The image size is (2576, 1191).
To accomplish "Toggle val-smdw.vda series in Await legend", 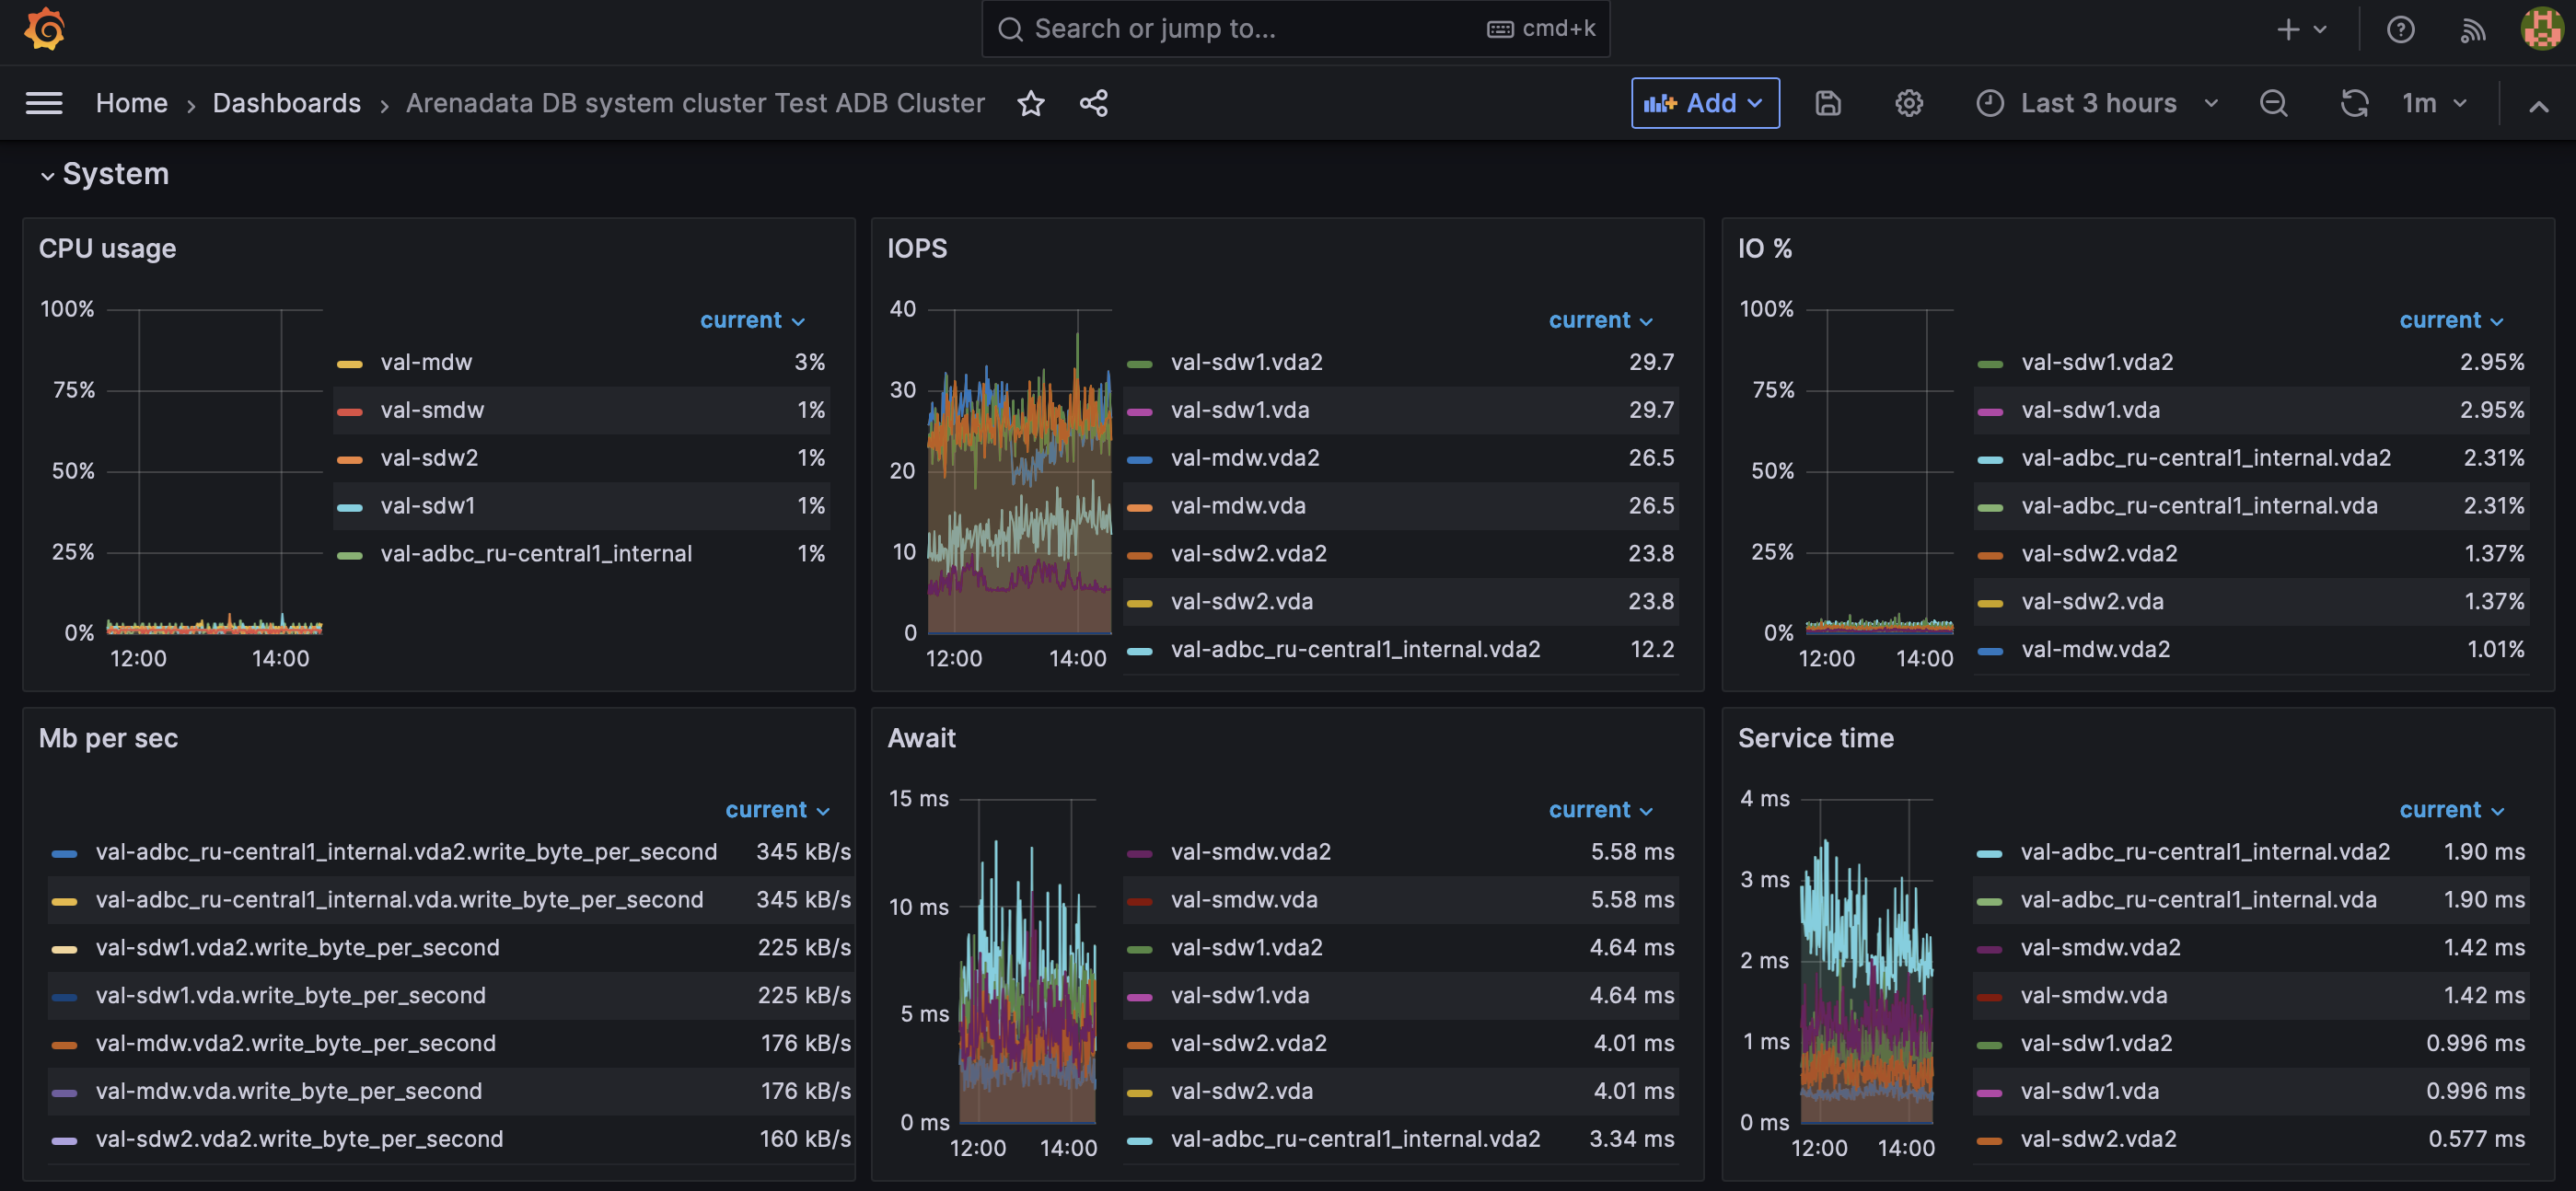I will 1243,900.
